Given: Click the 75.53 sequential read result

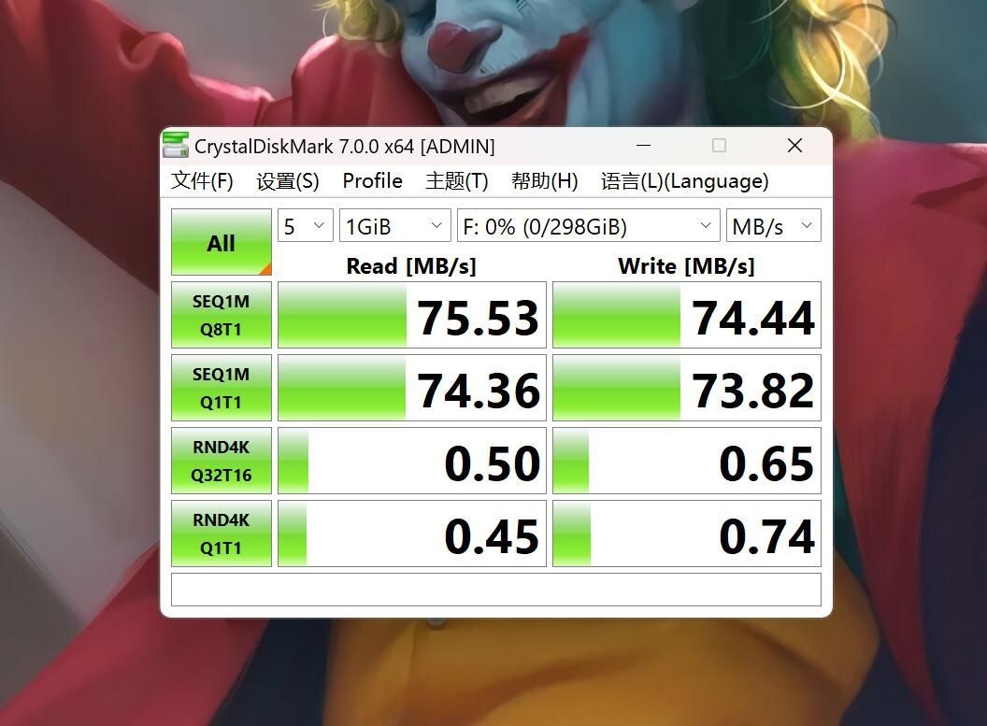Looking at the screenshot, I should tap(412, 315).
